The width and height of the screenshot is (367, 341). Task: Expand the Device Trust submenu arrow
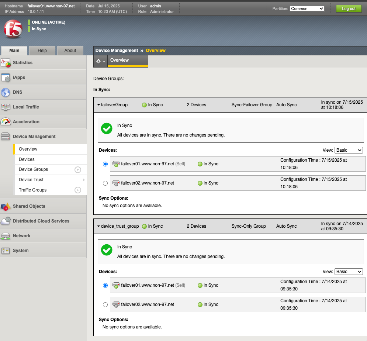(x=84, y=180)
